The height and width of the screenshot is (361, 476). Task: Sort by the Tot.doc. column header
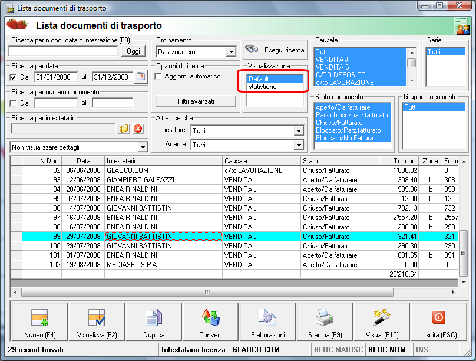(x=399, y=161)
